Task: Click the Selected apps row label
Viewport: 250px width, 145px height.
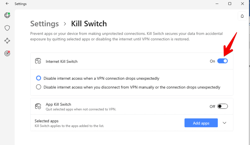Action: coord(47,121)
